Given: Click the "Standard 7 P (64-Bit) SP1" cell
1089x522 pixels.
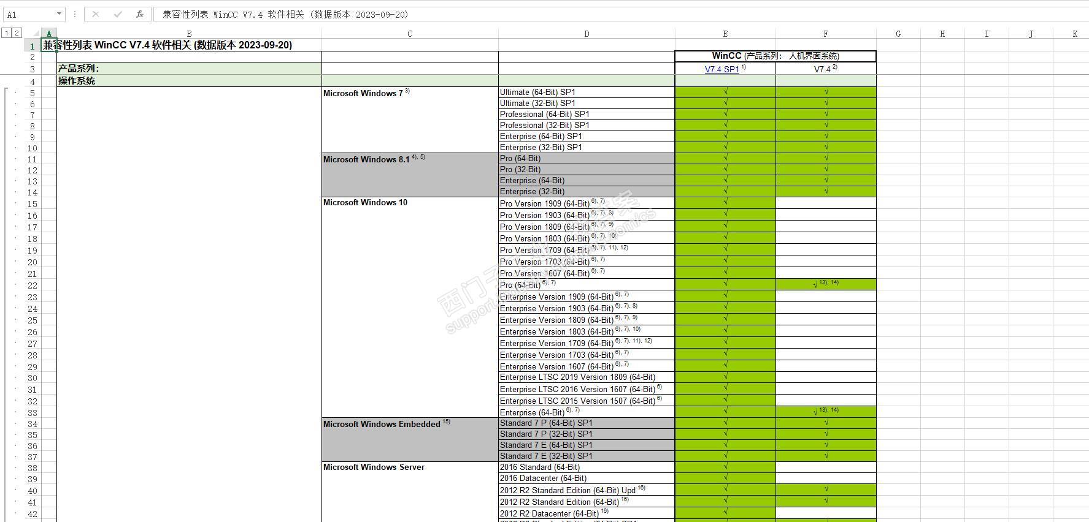Looking at the screenshot, I should [x=587, y=423].
